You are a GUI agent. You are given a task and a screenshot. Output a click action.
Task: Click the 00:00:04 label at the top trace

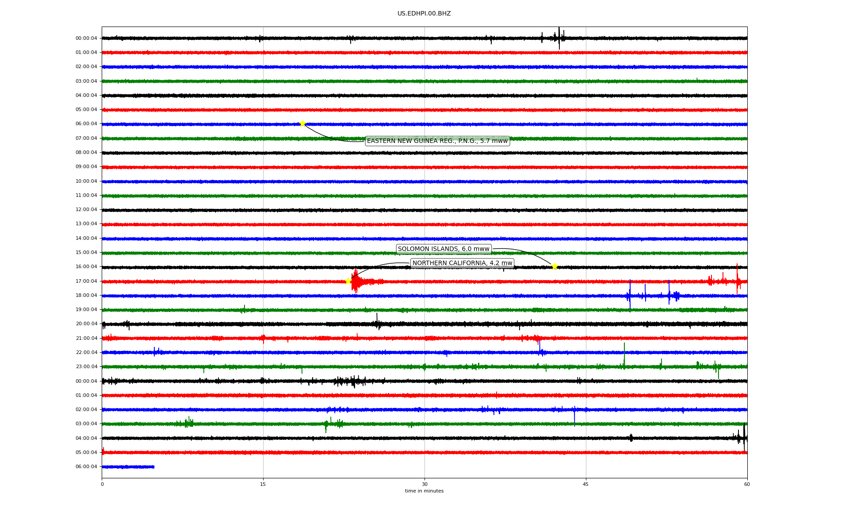click(86, 38)
